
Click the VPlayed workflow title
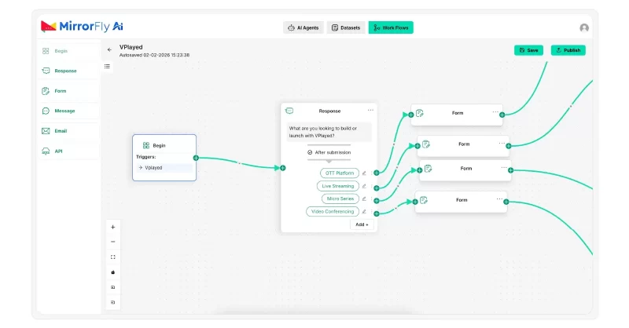[131, 47]
